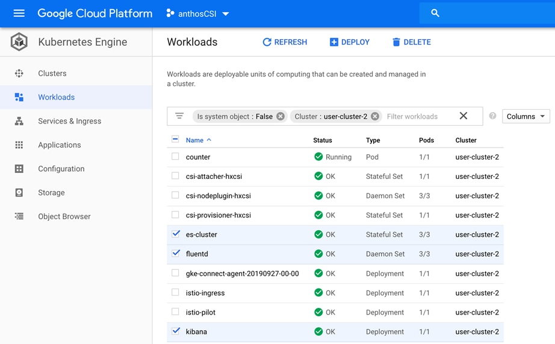Click the anthosCSI project icon
Image resolution: width=555 pixels, height=344 pixels.
point(170,13)
